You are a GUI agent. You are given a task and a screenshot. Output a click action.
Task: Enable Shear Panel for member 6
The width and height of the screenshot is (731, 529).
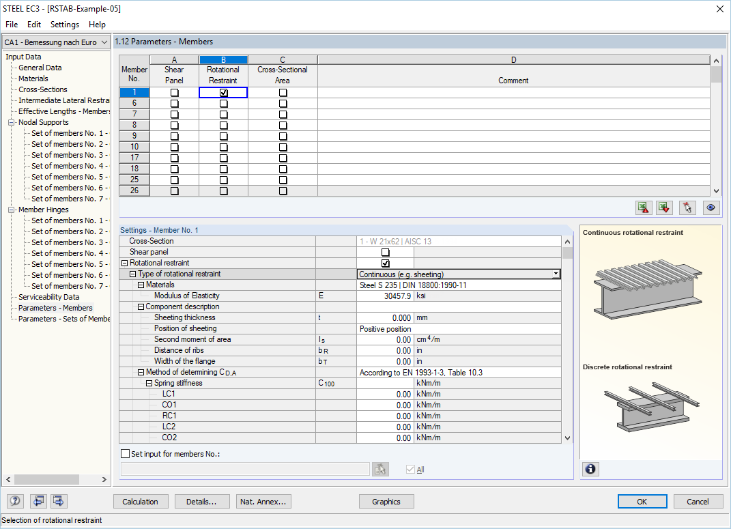174,102
